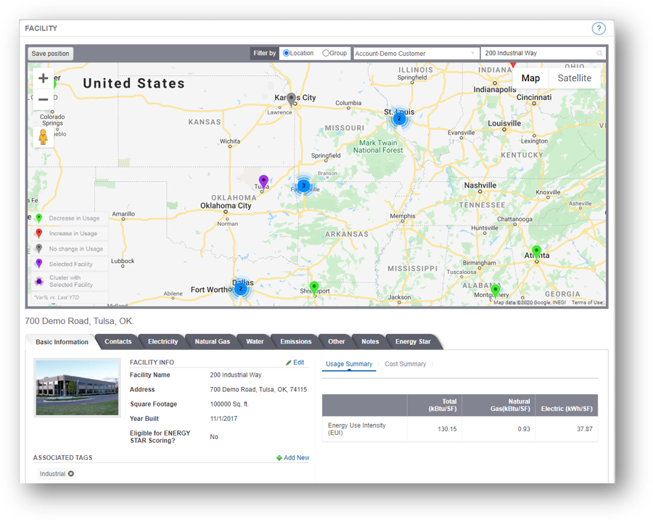The width and height of the screenshot is (653, 521).
Task: Open the Cost Summary tab
Action: pos(405,364)
